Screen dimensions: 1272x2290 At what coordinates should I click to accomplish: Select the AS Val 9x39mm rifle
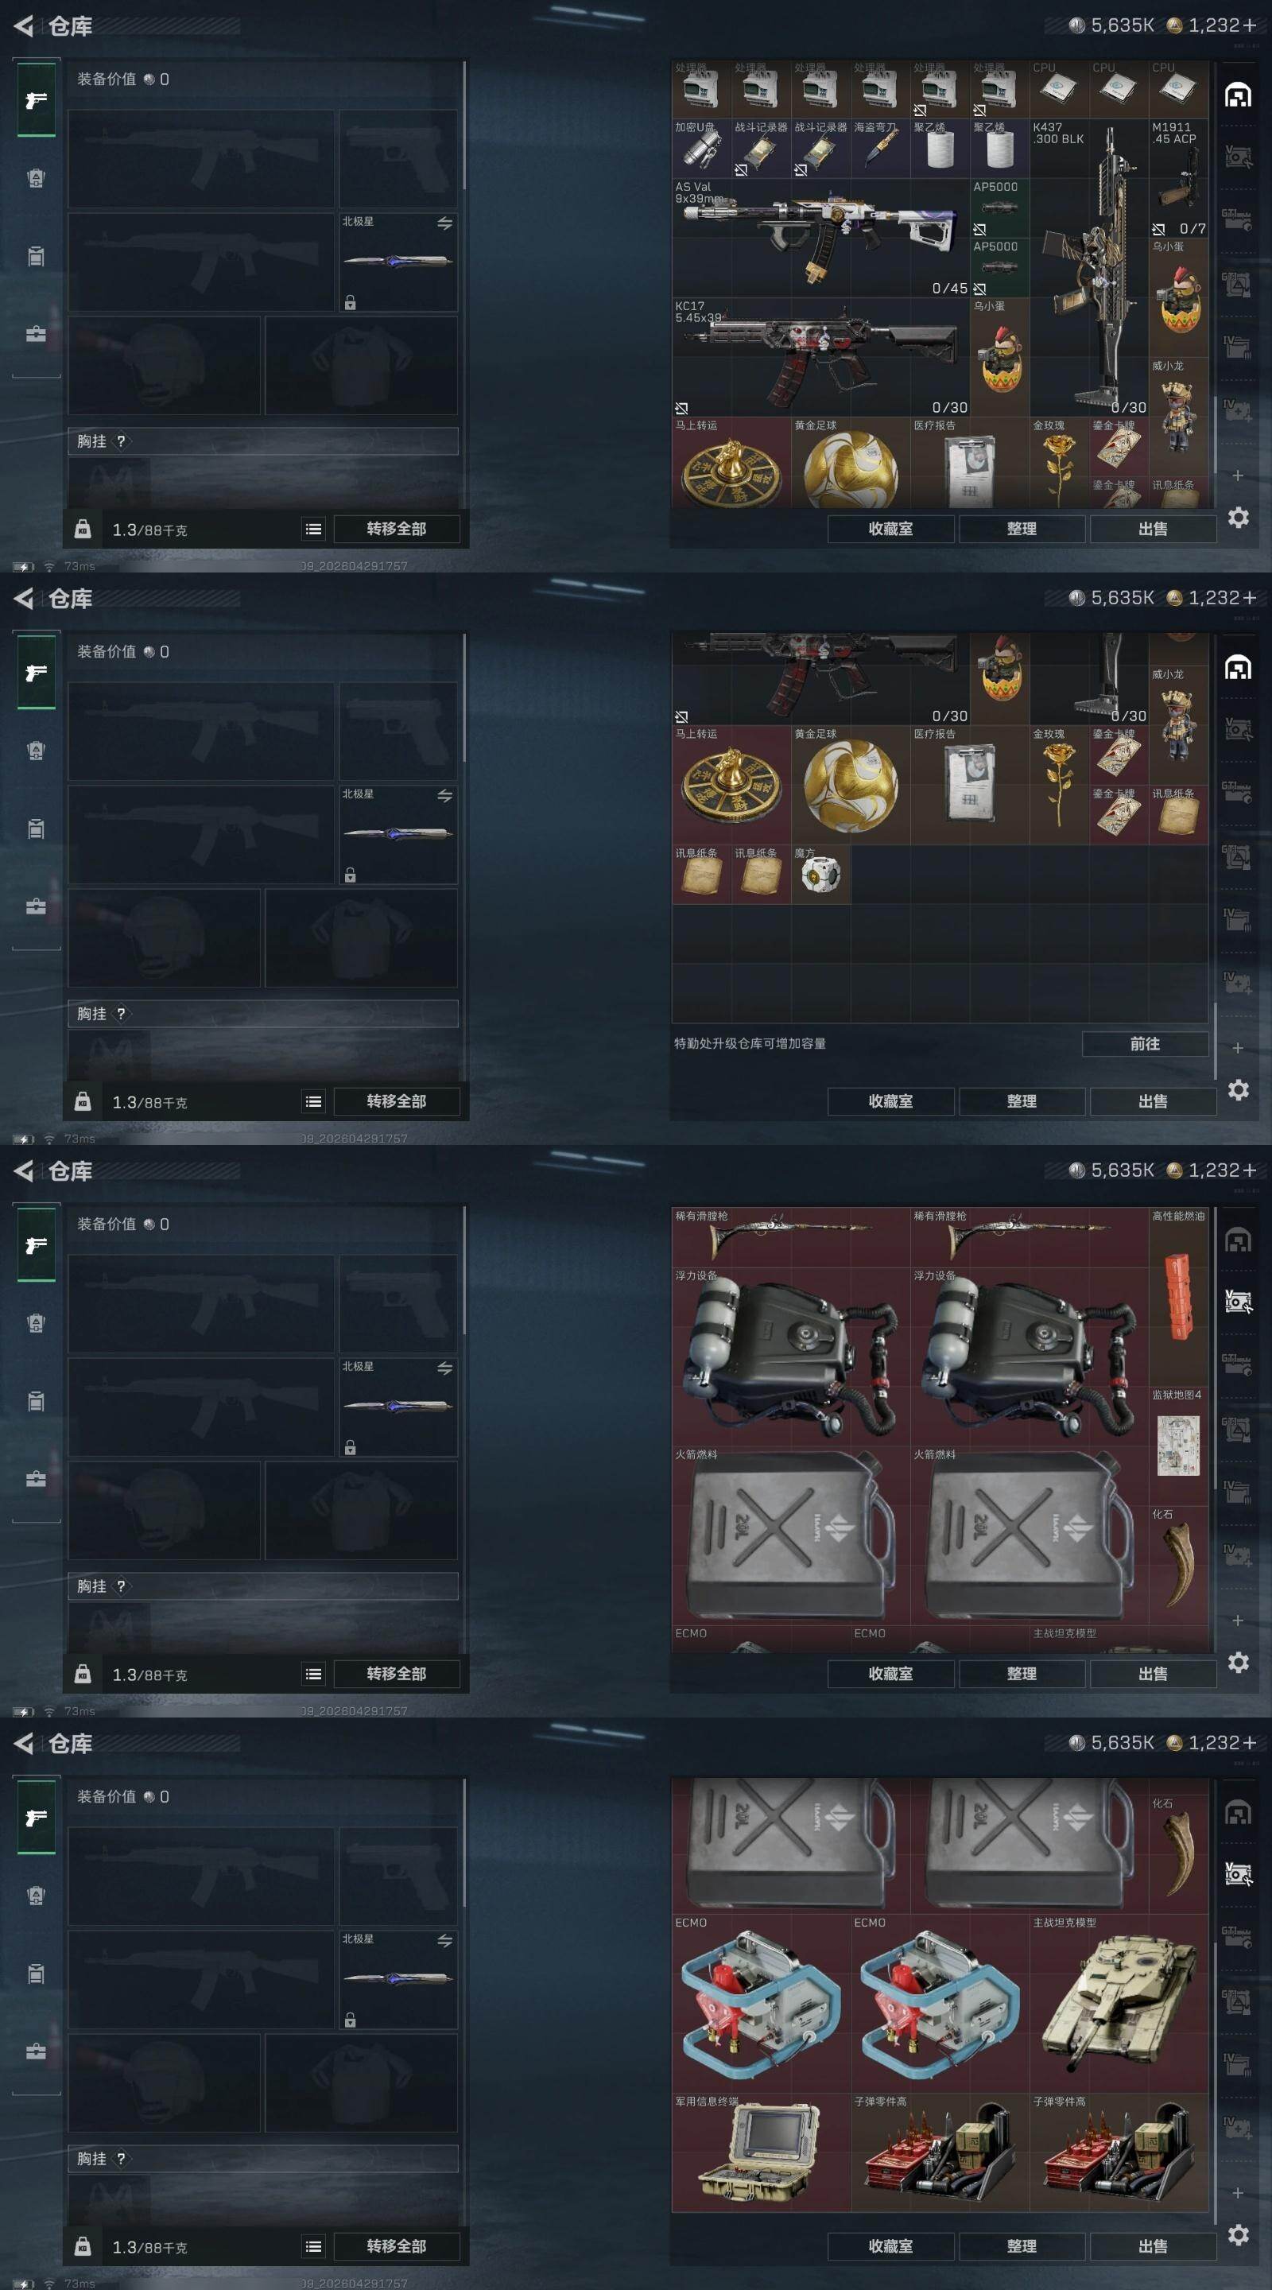[x=820, y=239]
